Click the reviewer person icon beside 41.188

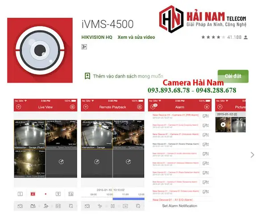[245, 37]
